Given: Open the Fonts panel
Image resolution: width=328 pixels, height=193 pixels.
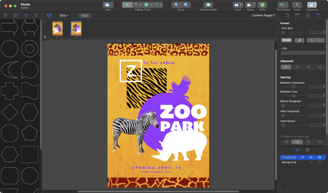Looking at the screenshot, I should (x=297, y=5).
